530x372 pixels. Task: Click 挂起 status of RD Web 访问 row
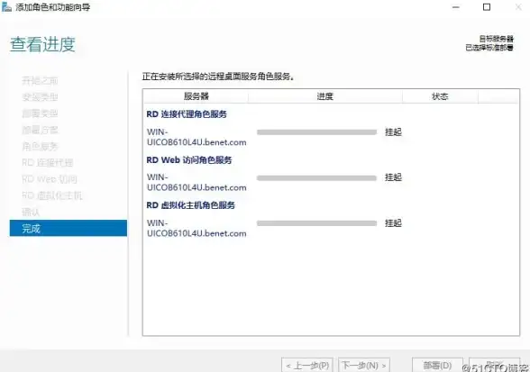click(393, 177)
